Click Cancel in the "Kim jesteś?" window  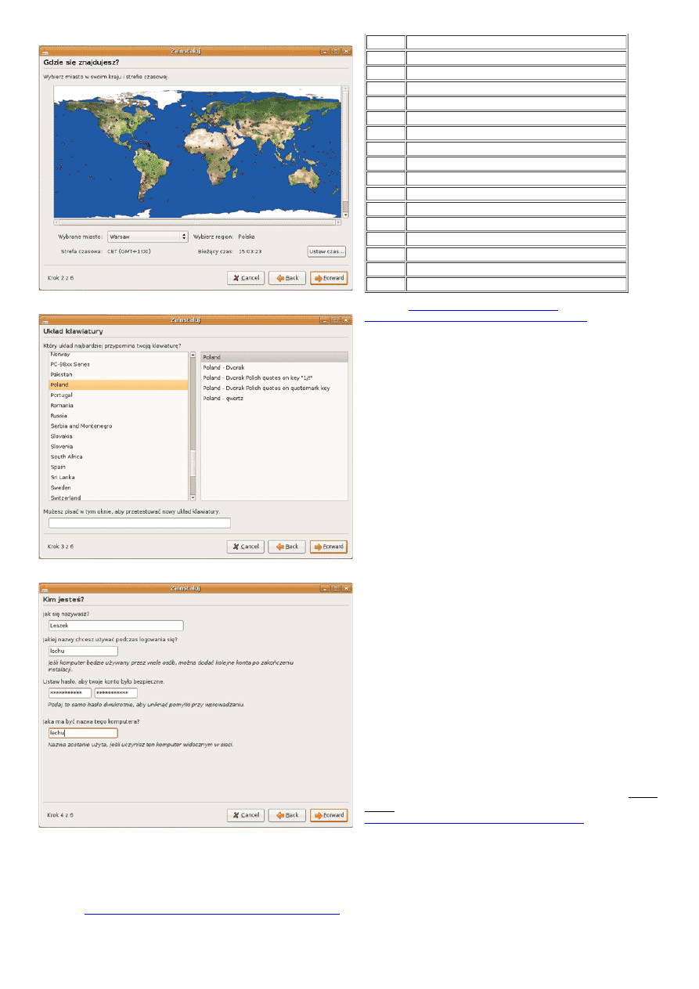245,815
